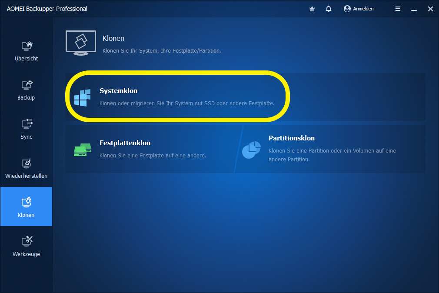Click the Klonen monitor header icon

coord(81,43)
